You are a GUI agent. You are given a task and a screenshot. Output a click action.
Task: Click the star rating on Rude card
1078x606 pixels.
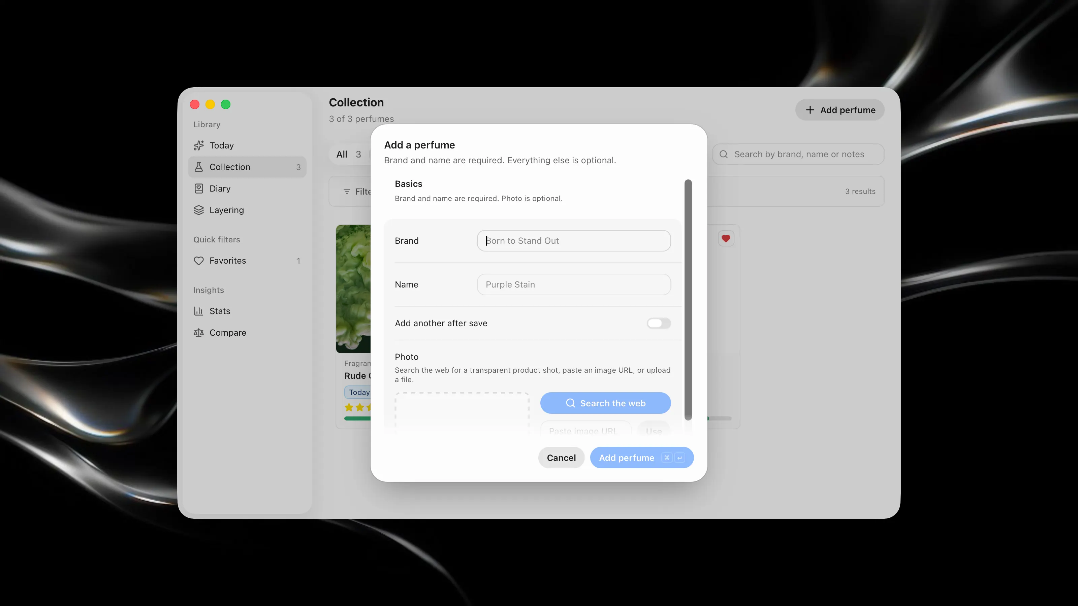tap(358, 407)
